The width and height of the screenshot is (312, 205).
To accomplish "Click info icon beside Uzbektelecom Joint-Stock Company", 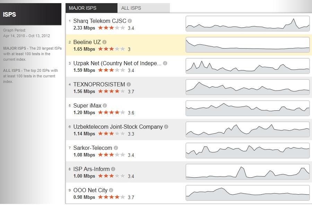I will [166, 127].
